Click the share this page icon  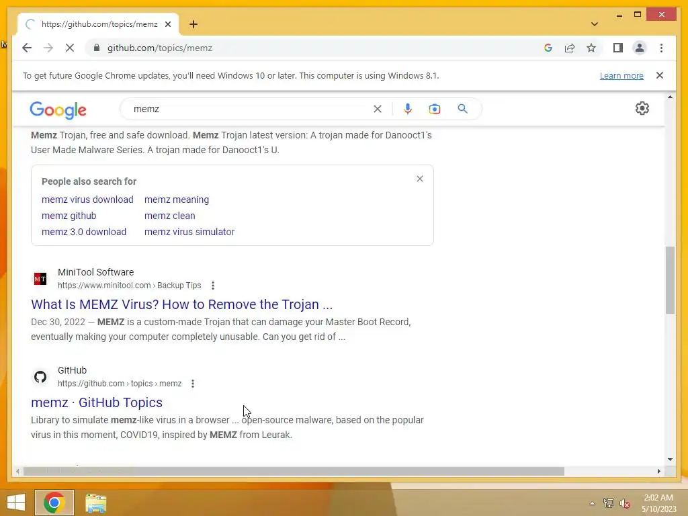[570, 48]
